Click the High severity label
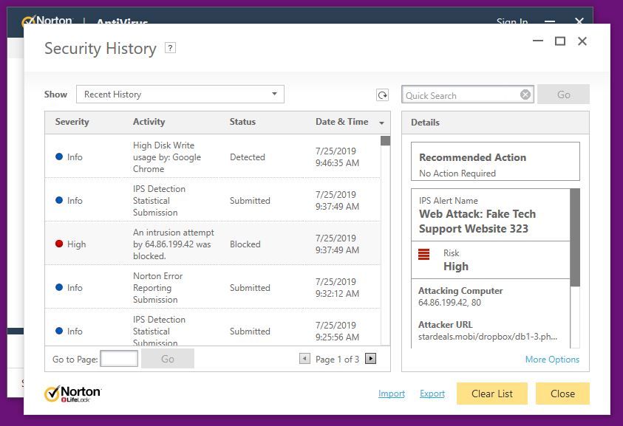The height and width of the screenshot is (426, 623). (76, 244)
